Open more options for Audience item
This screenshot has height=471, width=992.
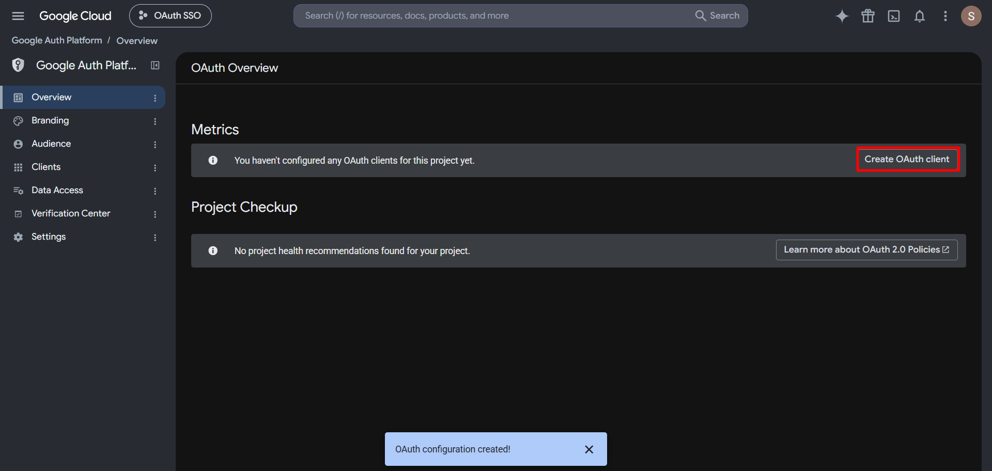coord(155,144)
